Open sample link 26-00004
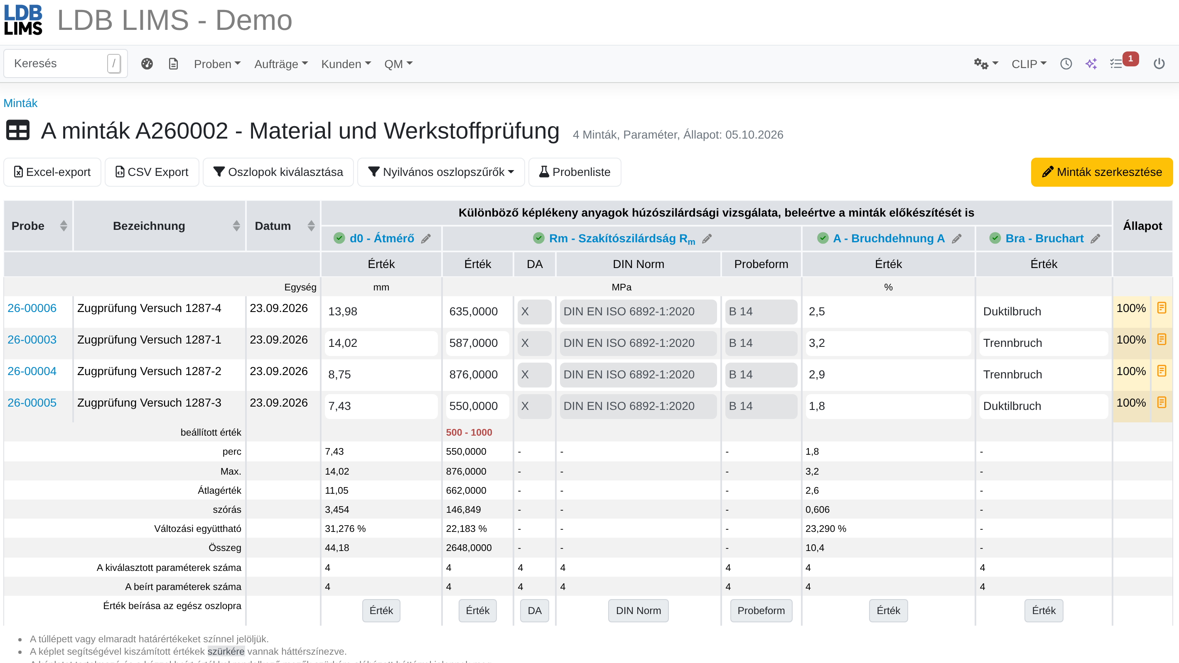The height and width of the screenshot is (663, 1179). (32, 371)
